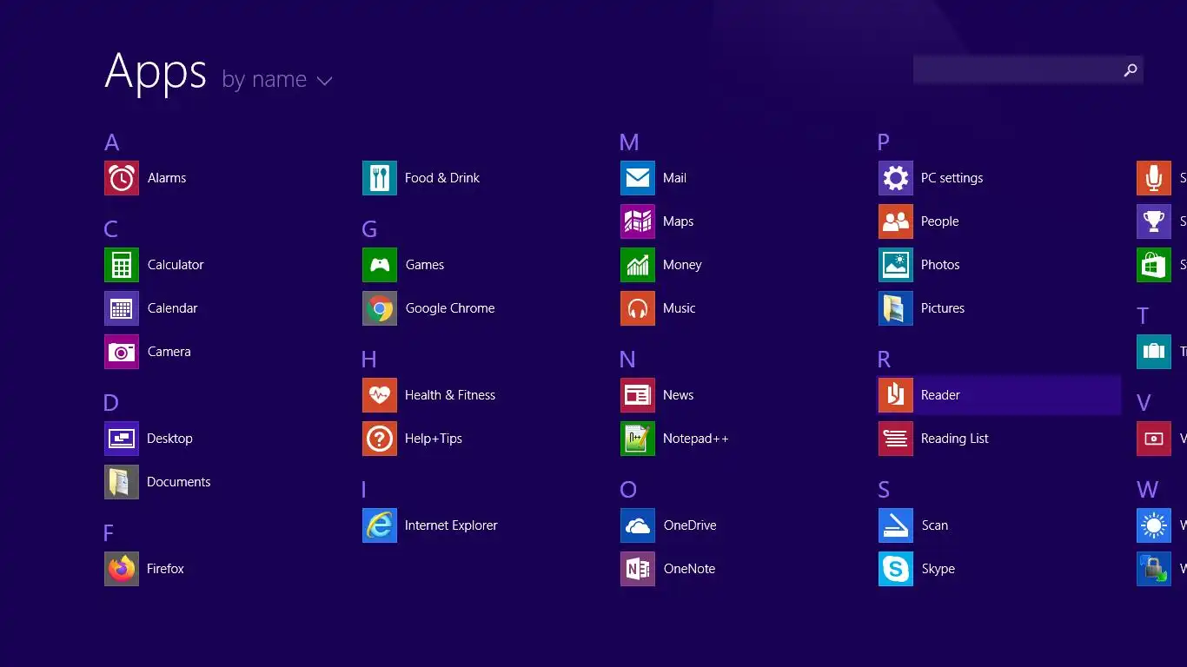Open the Mail envelope icon
1187x667 pixels.
click(638, 178)
